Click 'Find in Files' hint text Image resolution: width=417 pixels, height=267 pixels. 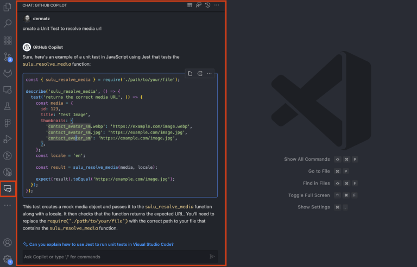[x=316, y=183]
